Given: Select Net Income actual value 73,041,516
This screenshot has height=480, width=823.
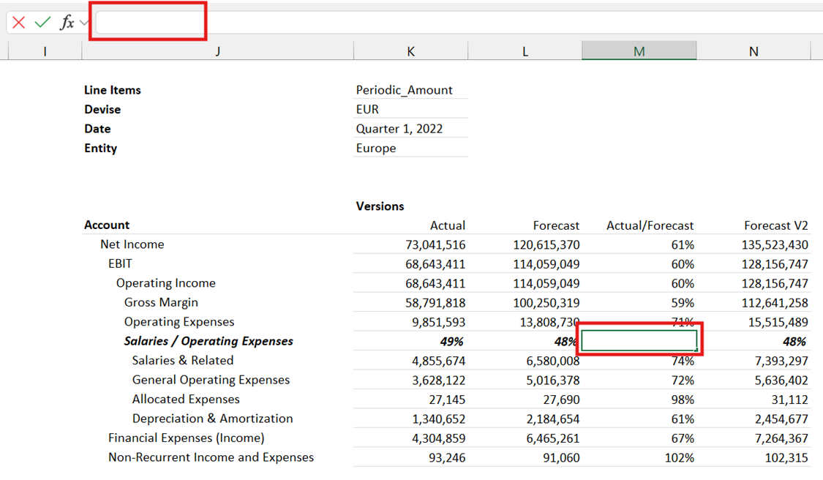Looking at the screenshot, I should coord(435,244).
